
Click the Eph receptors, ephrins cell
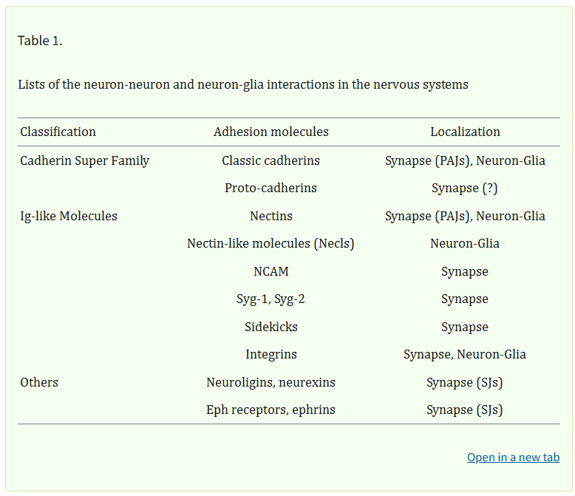point(271,410)
